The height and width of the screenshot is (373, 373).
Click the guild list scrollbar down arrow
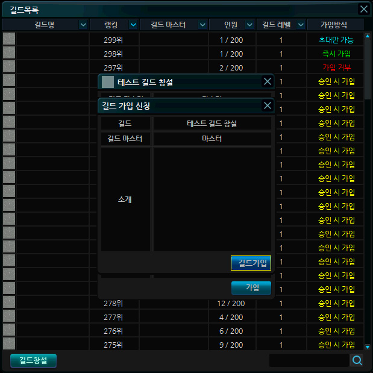click(368, 347)
